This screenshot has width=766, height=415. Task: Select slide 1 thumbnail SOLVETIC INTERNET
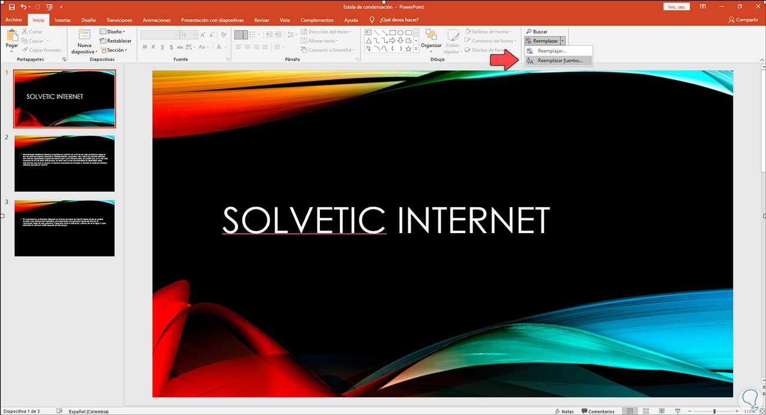(65, 99)
